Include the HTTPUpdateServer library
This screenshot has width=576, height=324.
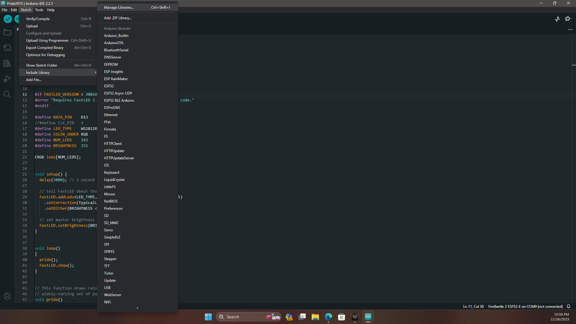[137, 158]
